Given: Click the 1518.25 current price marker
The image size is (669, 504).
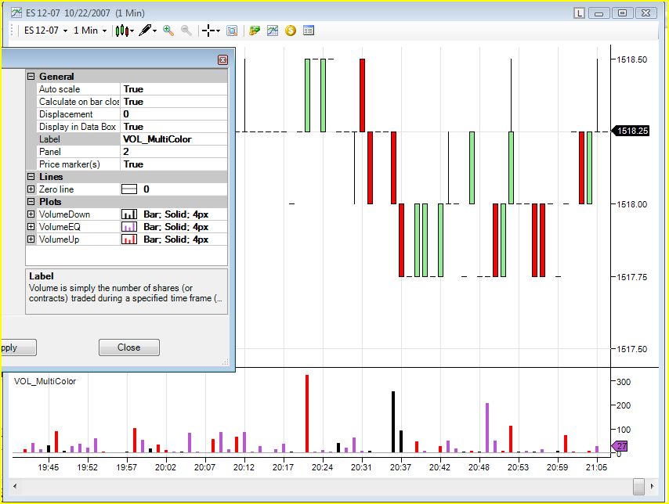Looking at the screenshot, I should pyautogui.click(x=631, y=131).
